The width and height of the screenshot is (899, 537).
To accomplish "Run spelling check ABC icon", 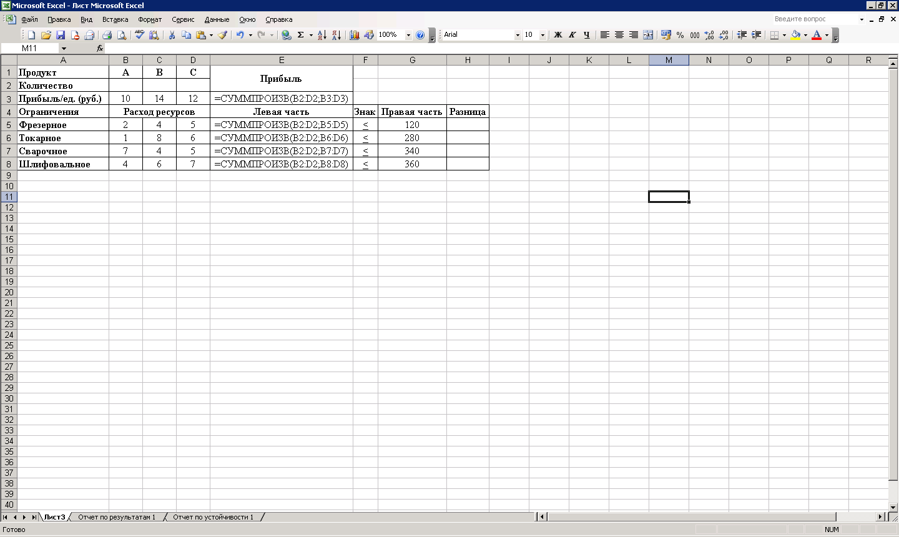I will tap(140, 35).
